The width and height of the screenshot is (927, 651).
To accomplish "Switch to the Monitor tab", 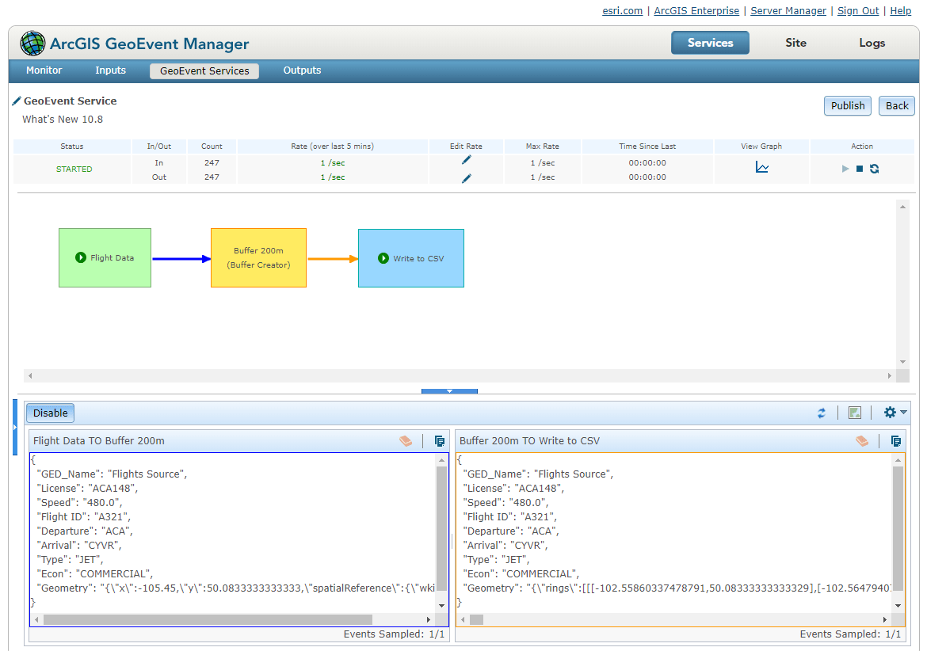I will coord(44,70).
